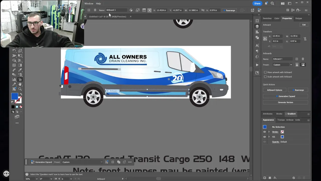
Task: Expand the Fill appearance row
Action: 269,137
